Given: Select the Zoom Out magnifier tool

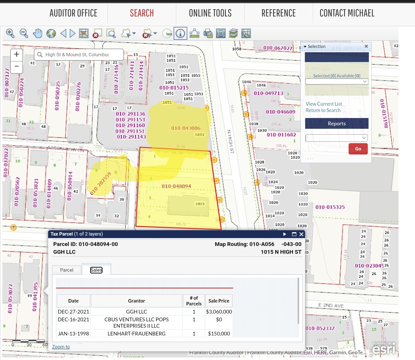Looking at the screenshot, I should [x=24, y=33].
